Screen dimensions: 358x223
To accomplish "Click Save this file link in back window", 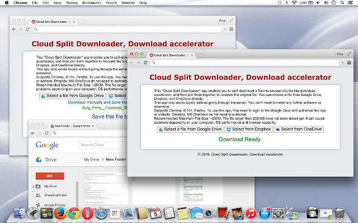I will (x=110, y=117).
